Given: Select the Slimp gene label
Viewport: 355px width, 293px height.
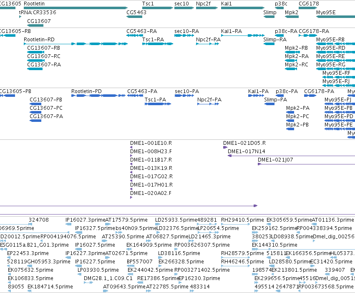Looking at the screenshot, I should [270, 12].
